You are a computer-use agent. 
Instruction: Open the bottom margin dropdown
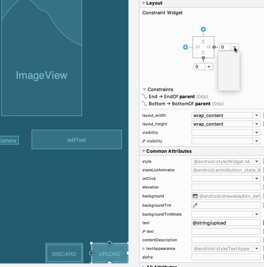point(209,67)
